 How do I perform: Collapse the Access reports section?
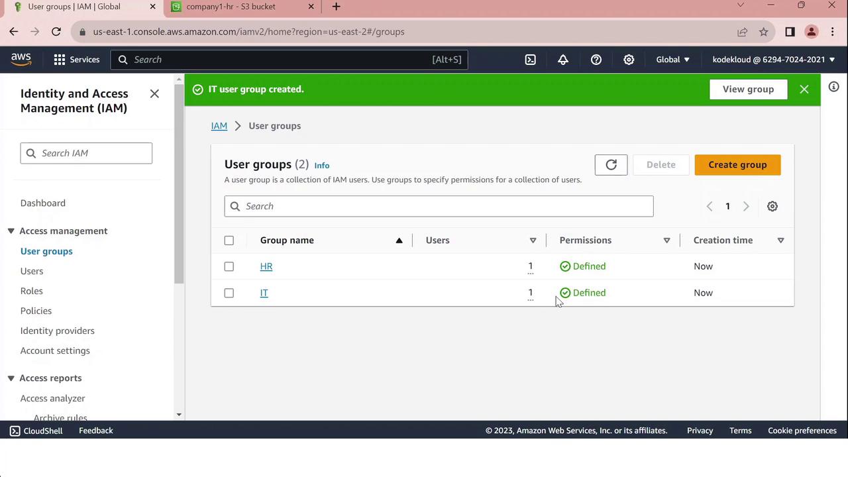11,378
